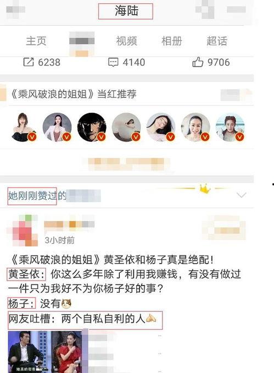Open the 相册 tab
Image resolution: width=274 pixels, height=373 pixels.
pos(172,41)
